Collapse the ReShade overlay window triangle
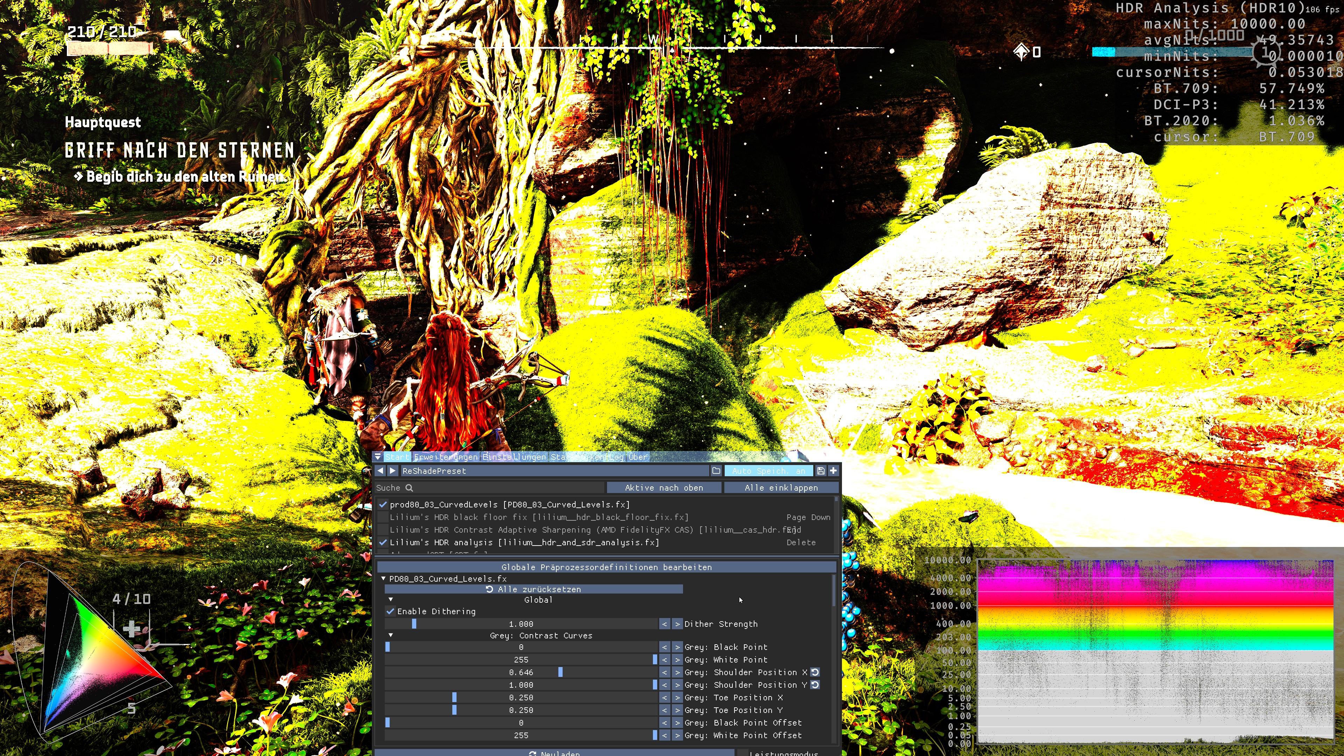 point(378,457)
